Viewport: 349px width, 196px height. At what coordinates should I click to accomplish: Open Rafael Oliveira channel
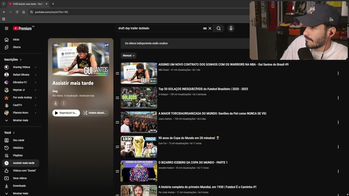coord(21,75)
